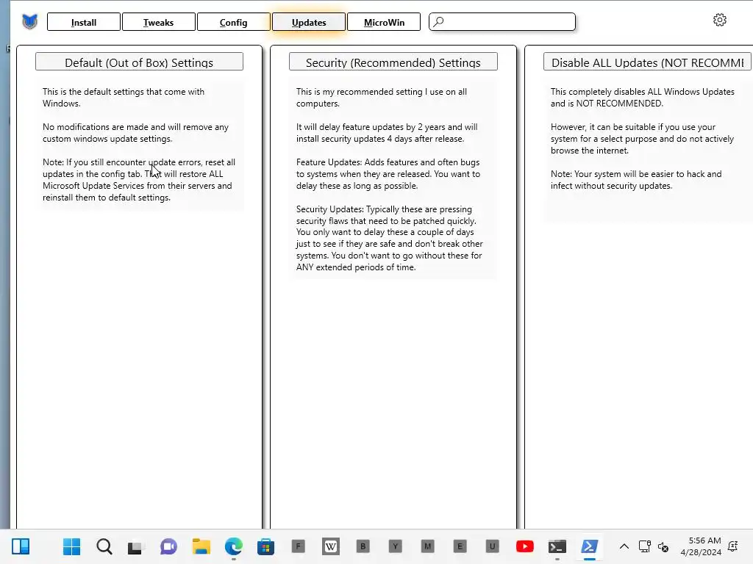Open Task View in taskbar
Viewport: 753px width, 564px height.
[x=135, y=546]
